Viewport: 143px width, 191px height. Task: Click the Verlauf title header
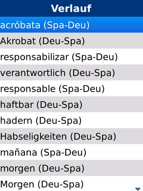[71, 8]
